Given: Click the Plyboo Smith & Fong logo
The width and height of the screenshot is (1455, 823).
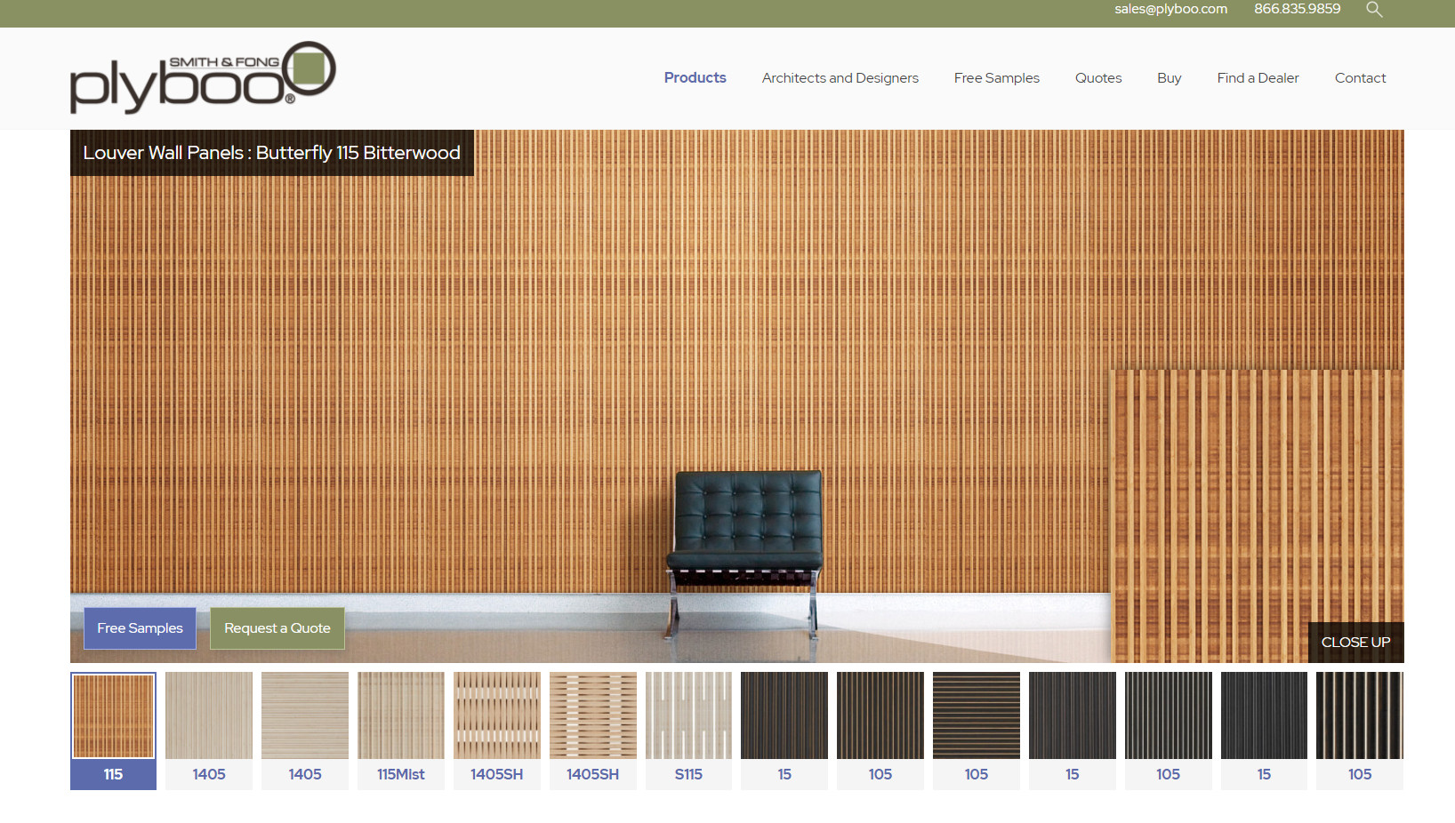Looking at the screenshot, I should point(203,76).
